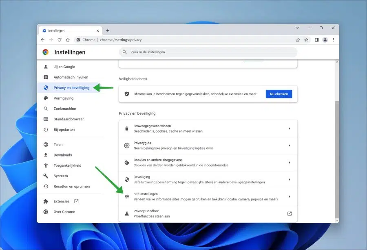This screenshot has height=250, width=367.
Task: Click the flask icon for Privacy Sandbox
Action: click(127, 213)
